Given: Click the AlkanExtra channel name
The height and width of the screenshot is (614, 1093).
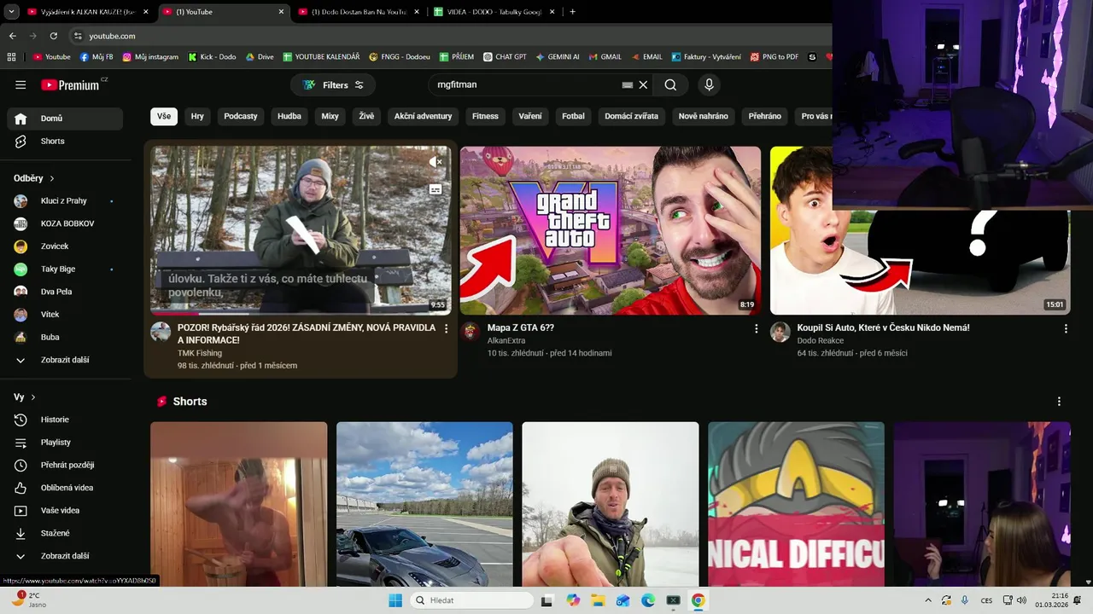Looking at the screenshot, I should [x=506, y=340].
